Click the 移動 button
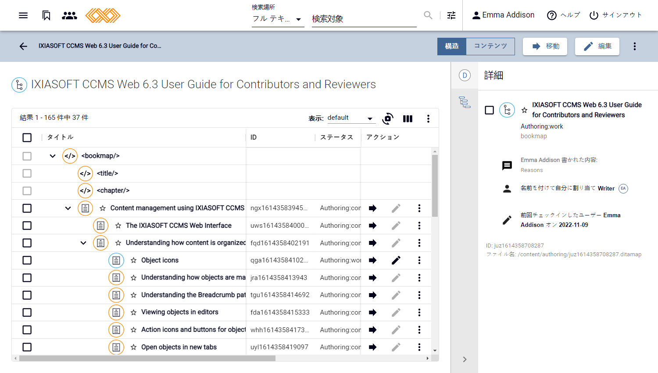Viewport: 658px width, 373px height. pos(545,46)
